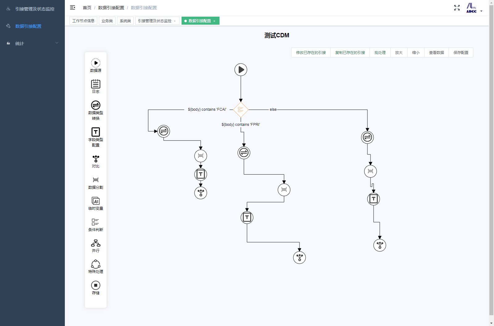Select the 并行 parallel icon

pyautogui.click(x=96, y=243)
